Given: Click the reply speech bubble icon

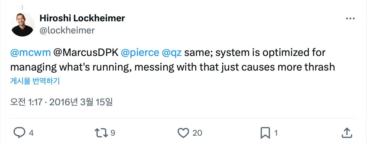Looking at the screenshot, I should (20, 133).
